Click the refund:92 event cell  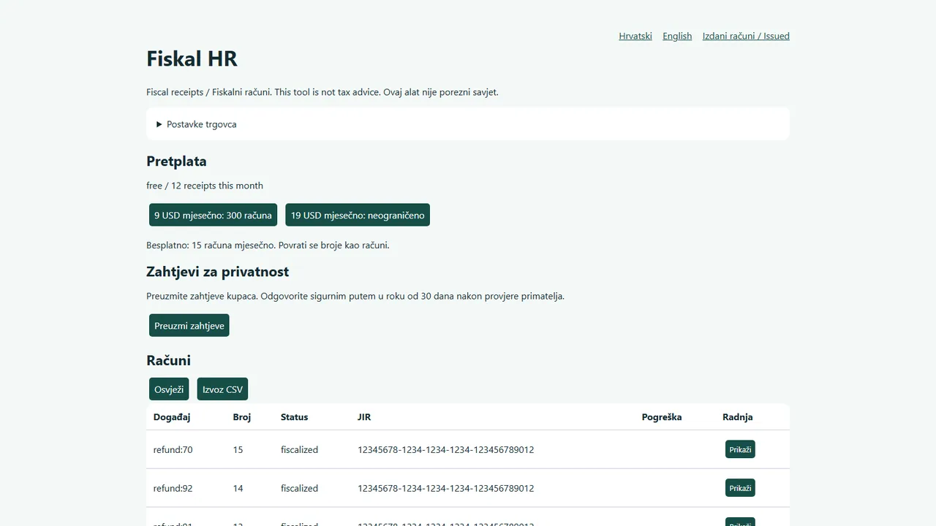[x=173, y=488]
